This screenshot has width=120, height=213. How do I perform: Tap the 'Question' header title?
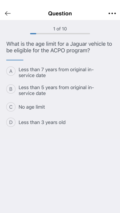click(x=60, y=13)
